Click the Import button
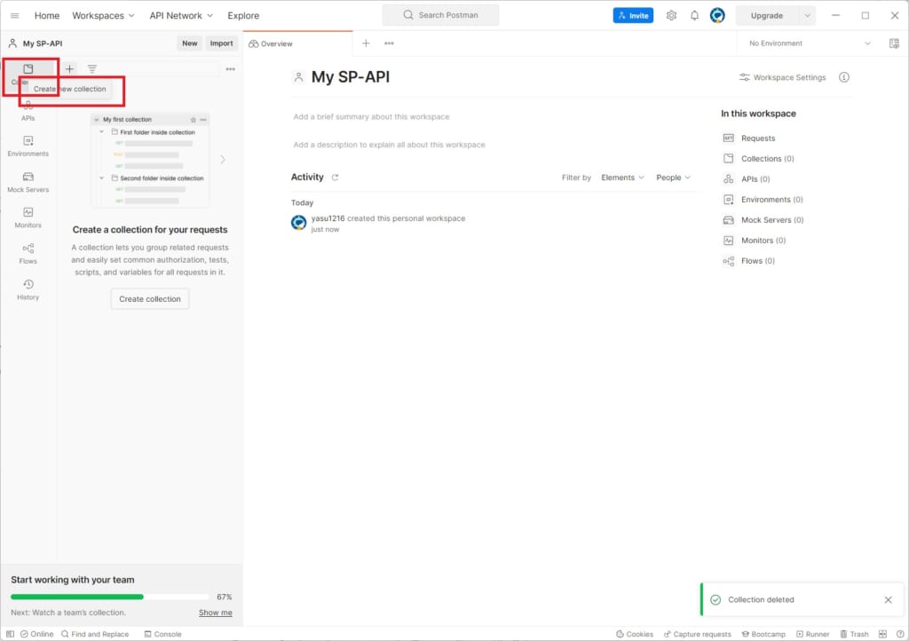This screenshot has width=909, height=641. [x=221, y=44]
